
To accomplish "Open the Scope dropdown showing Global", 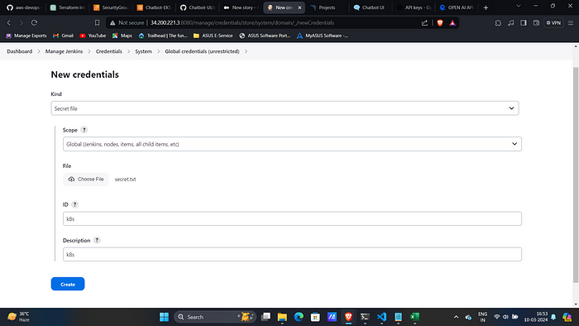I will coord(292,144).
